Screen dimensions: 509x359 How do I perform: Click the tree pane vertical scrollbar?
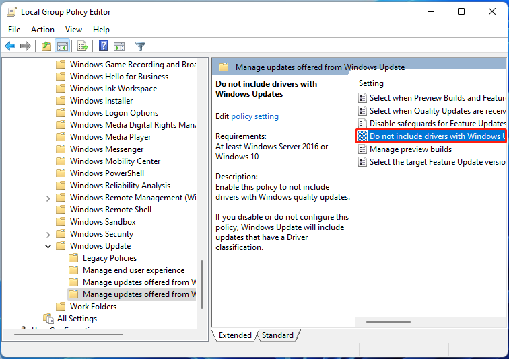click(202, 284)
